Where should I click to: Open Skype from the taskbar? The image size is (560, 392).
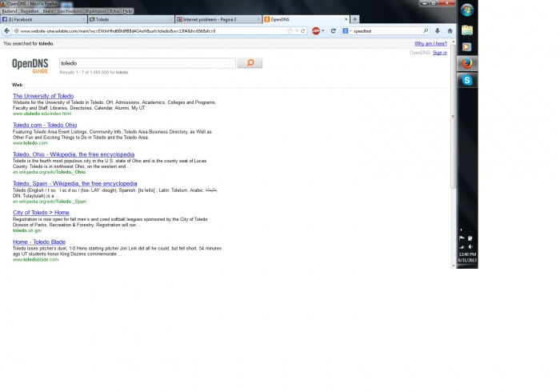[466, 80]
